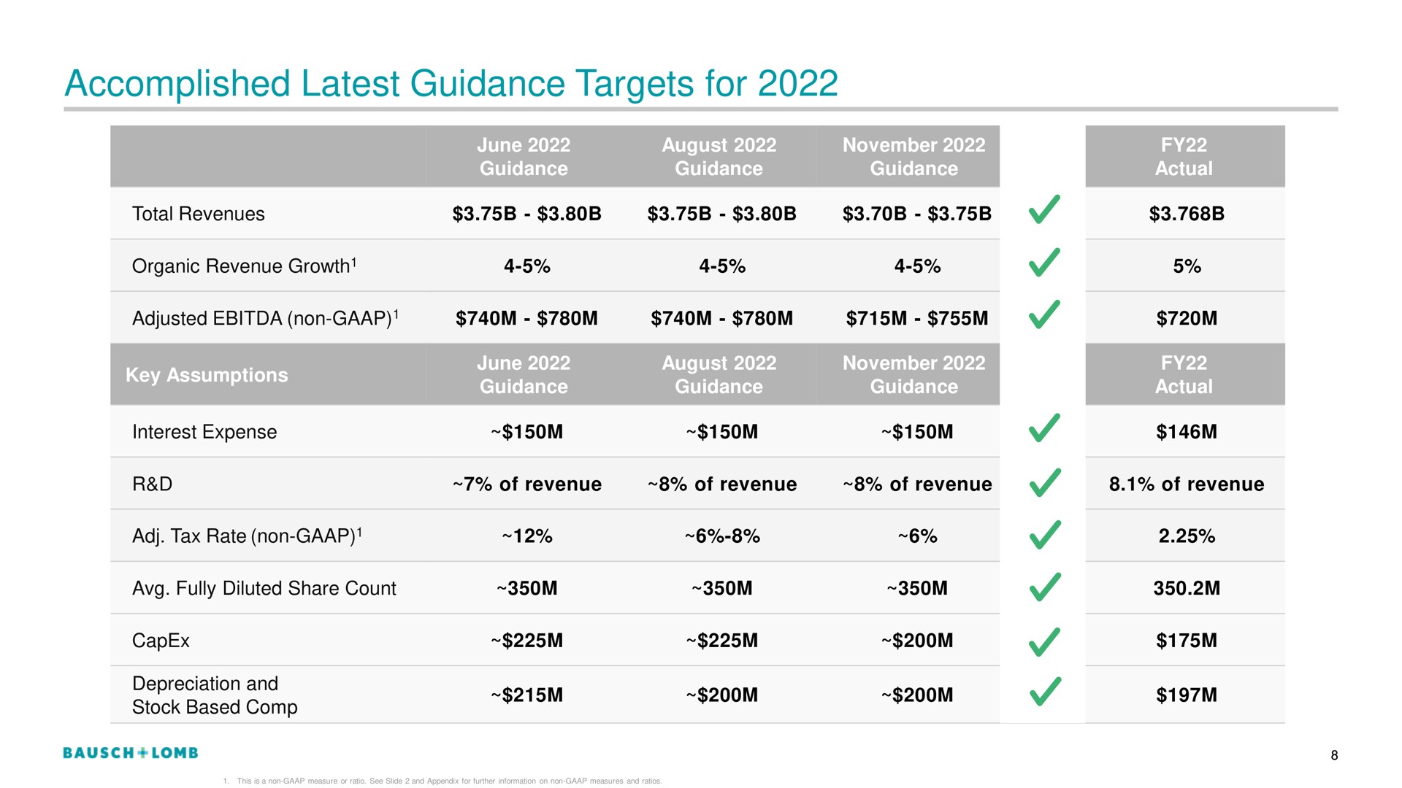The width and height of the screenshot is (1402, 788).
Task: Click the green checkmark for Organic Revenue Growth
Action: point(1044,262)
